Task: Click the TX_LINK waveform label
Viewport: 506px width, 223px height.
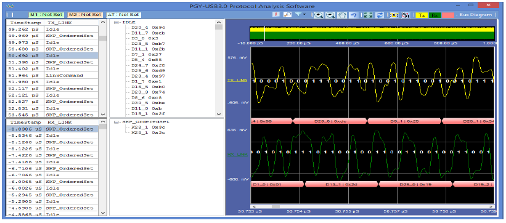Action: pyautogui.click(x=238, y=80)
